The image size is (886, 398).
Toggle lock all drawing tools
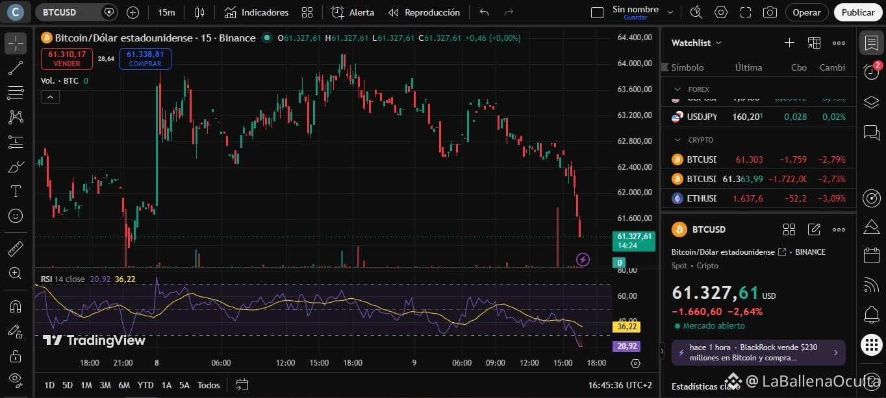coord(16,356)
